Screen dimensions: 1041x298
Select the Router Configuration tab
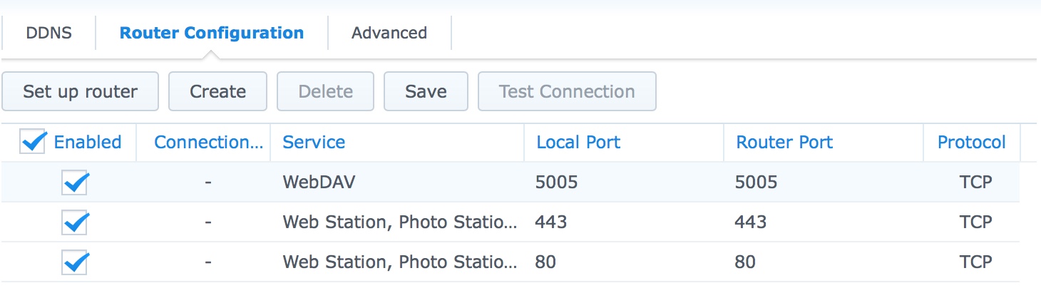click(x=212, y=33)
